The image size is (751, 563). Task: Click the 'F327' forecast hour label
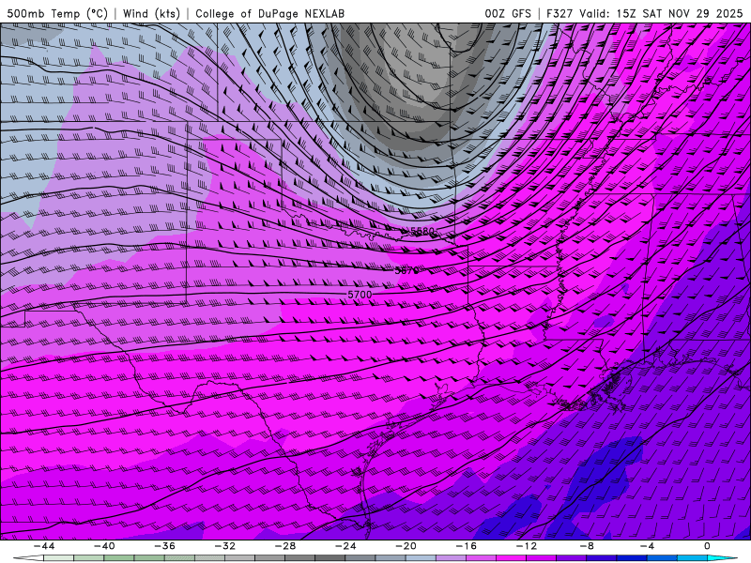(559, 13)
